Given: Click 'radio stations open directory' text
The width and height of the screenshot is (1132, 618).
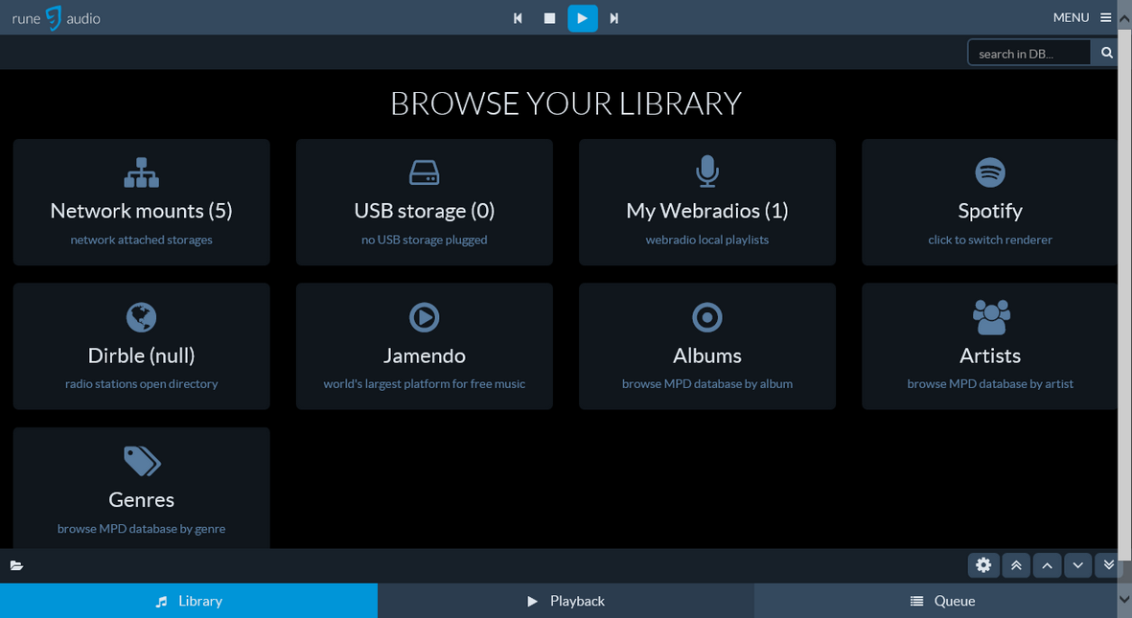Looking at the screenshot, I should point(142,384).
